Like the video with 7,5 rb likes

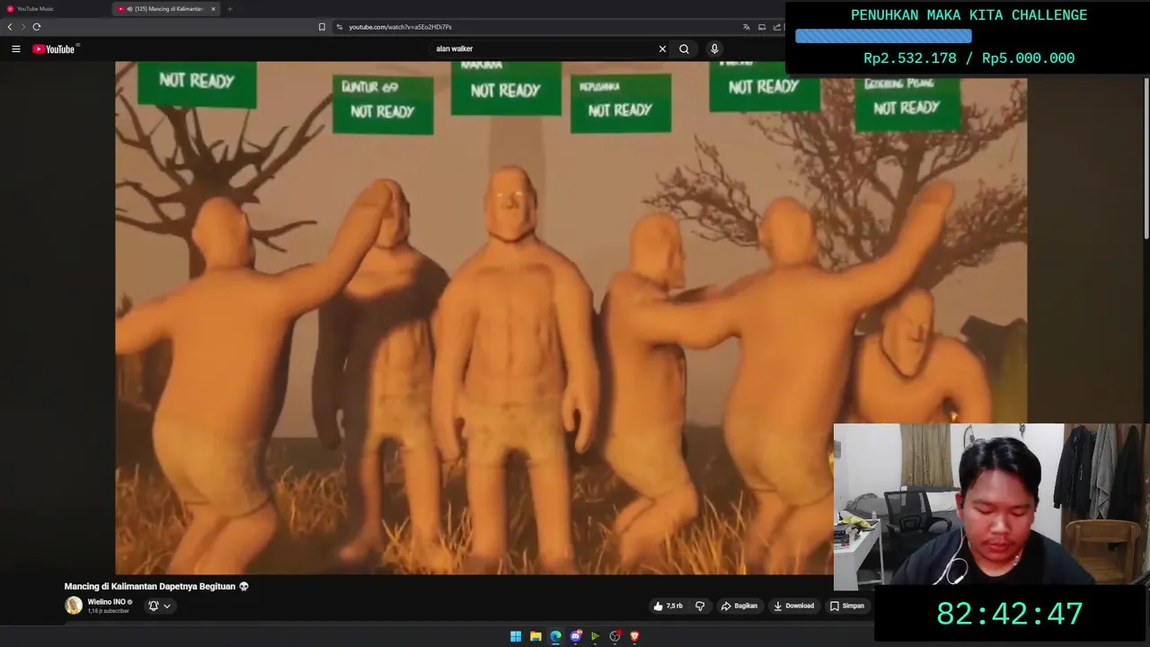click(x=668, y=606)
